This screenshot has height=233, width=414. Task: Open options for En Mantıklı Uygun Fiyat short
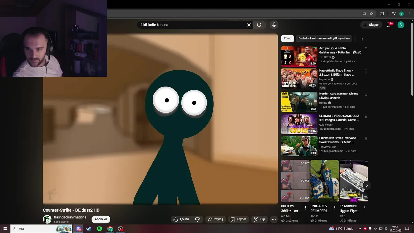coord(364,208)
